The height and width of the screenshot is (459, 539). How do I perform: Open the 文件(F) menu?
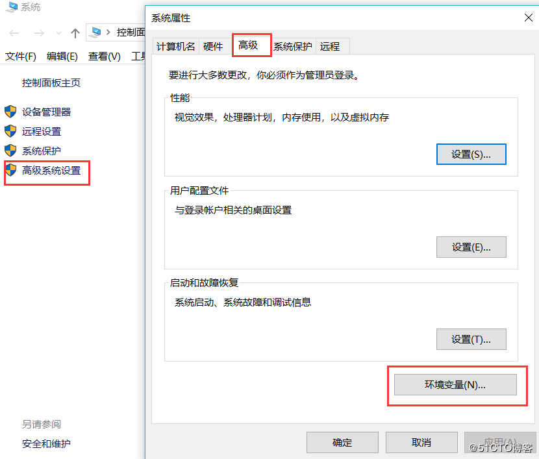click(20, 56)
